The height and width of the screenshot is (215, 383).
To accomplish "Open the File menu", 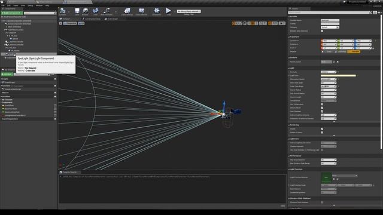I will 3,5.
